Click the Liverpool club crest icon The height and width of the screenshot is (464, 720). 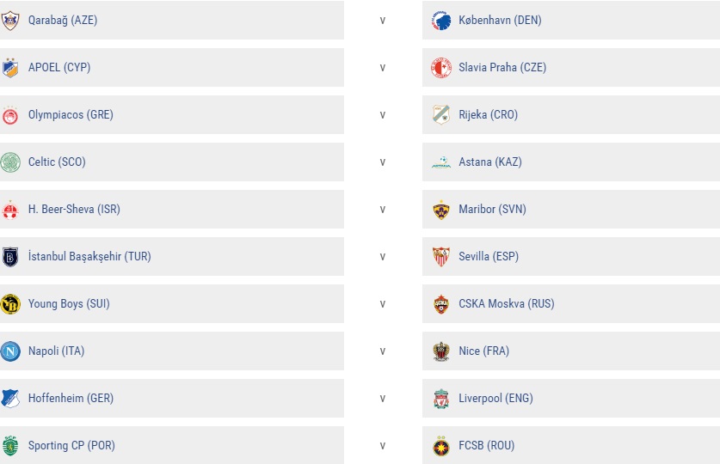440,398
